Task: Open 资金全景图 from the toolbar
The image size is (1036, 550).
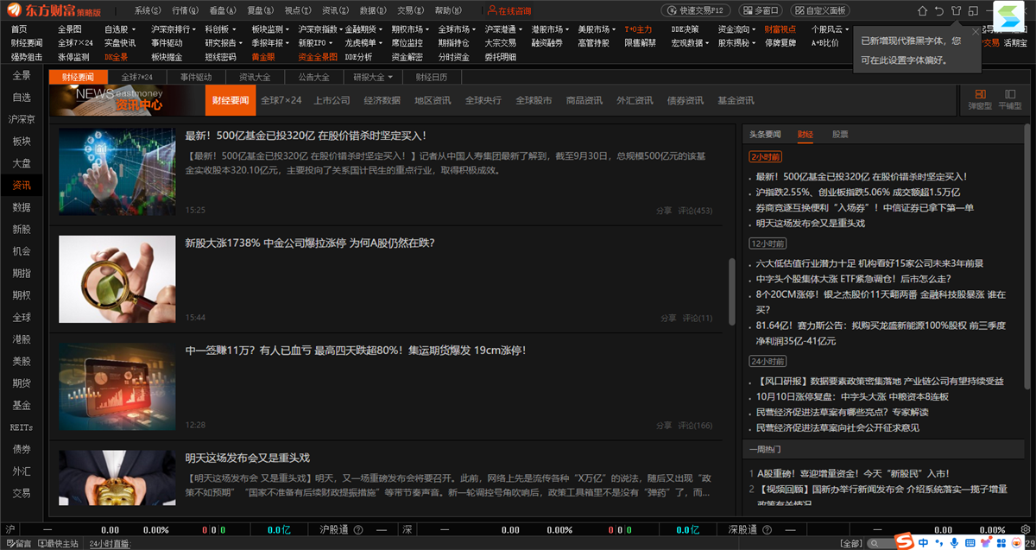Action: pyautogui.click(x=318, y=57)
